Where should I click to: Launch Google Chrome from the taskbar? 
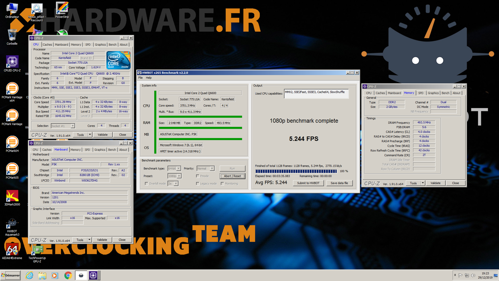(x=68, y=275)
